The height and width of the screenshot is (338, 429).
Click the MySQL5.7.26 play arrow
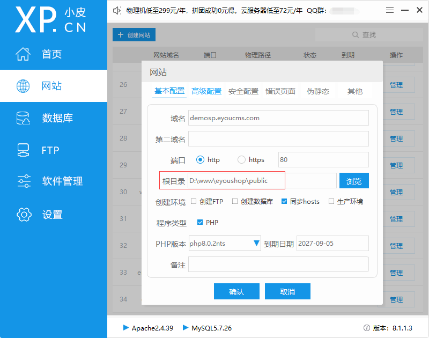pyautogui.click(x=186, y=327)
